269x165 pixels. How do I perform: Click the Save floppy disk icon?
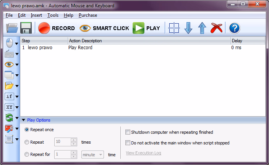click(26, 28)
